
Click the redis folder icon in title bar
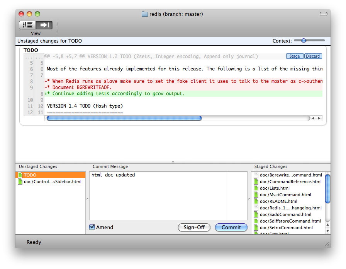click(145, 14)
